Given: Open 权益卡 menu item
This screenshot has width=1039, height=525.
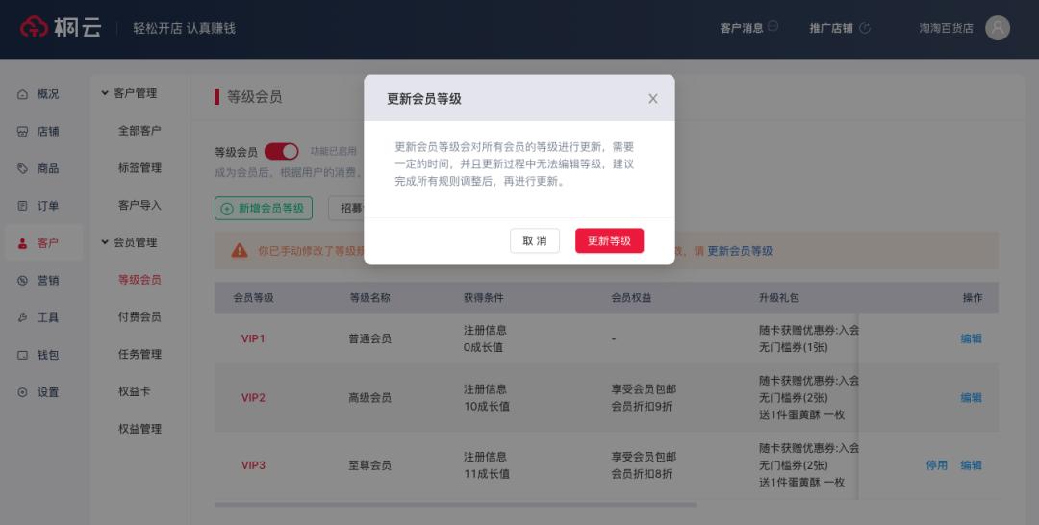Looking at the screenshot, I should coord(134,391).
